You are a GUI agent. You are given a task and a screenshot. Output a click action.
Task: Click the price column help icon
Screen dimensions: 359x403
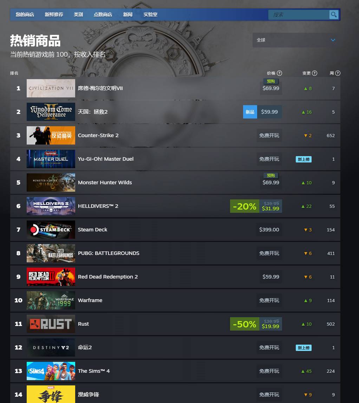pos(279,73)
